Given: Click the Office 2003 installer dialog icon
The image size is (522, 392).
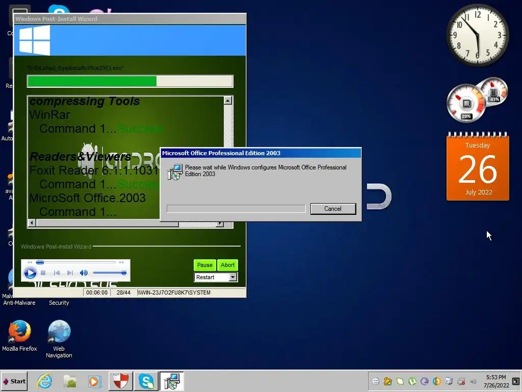Looking at the screenshot, I should tap(175, 172).
